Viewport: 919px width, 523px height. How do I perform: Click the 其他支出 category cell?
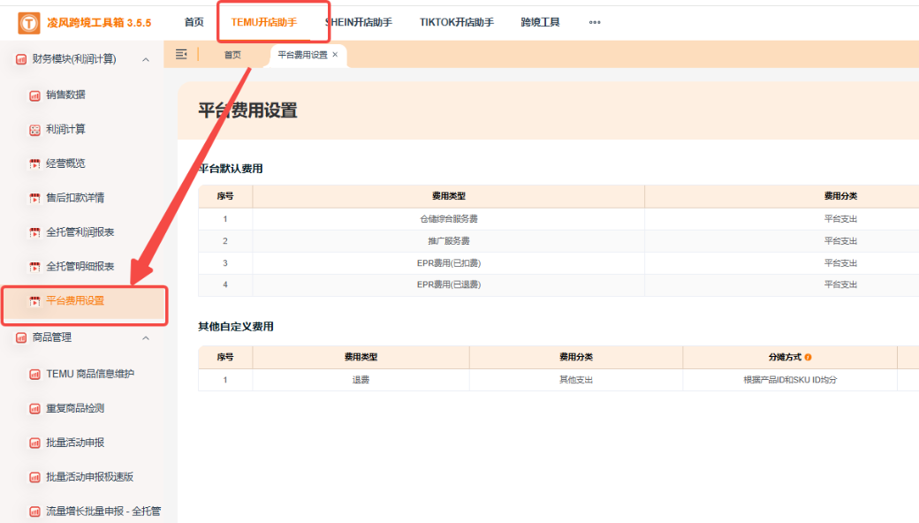[x=576, y=380]
